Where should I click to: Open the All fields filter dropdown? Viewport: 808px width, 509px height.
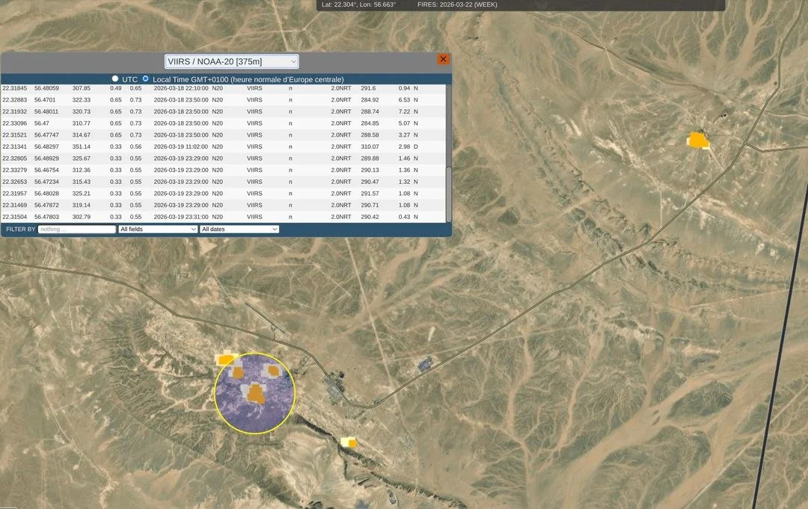click(158, 229)
